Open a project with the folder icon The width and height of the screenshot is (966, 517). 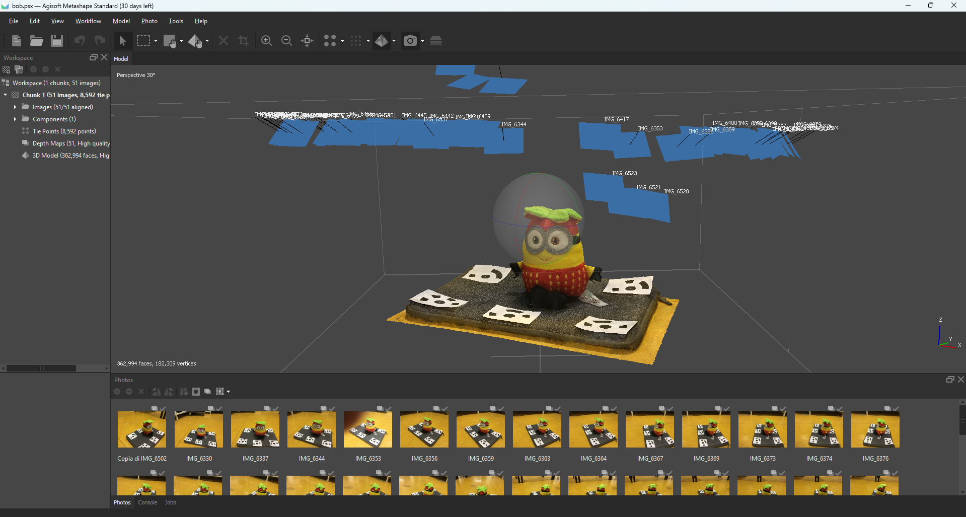pyautogui.click(x=36, y=41)
